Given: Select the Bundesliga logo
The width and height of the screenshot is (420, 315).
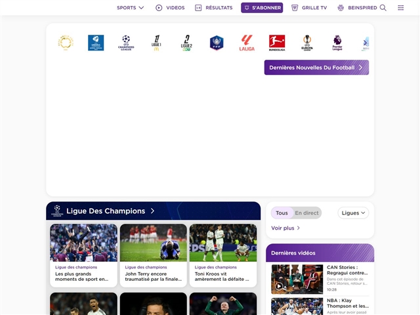Looking at the screenshot, I should [x=277, y=43].
